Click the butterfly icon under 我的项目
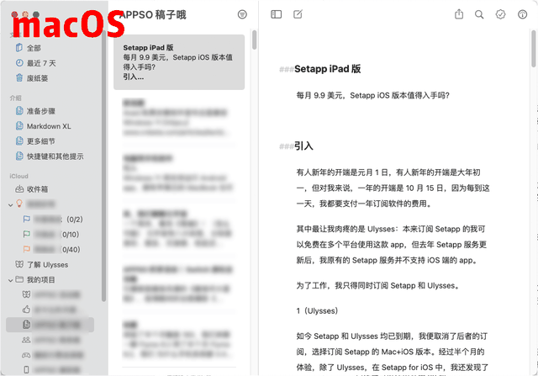The image size is (538, 376). tap(26, 294)
